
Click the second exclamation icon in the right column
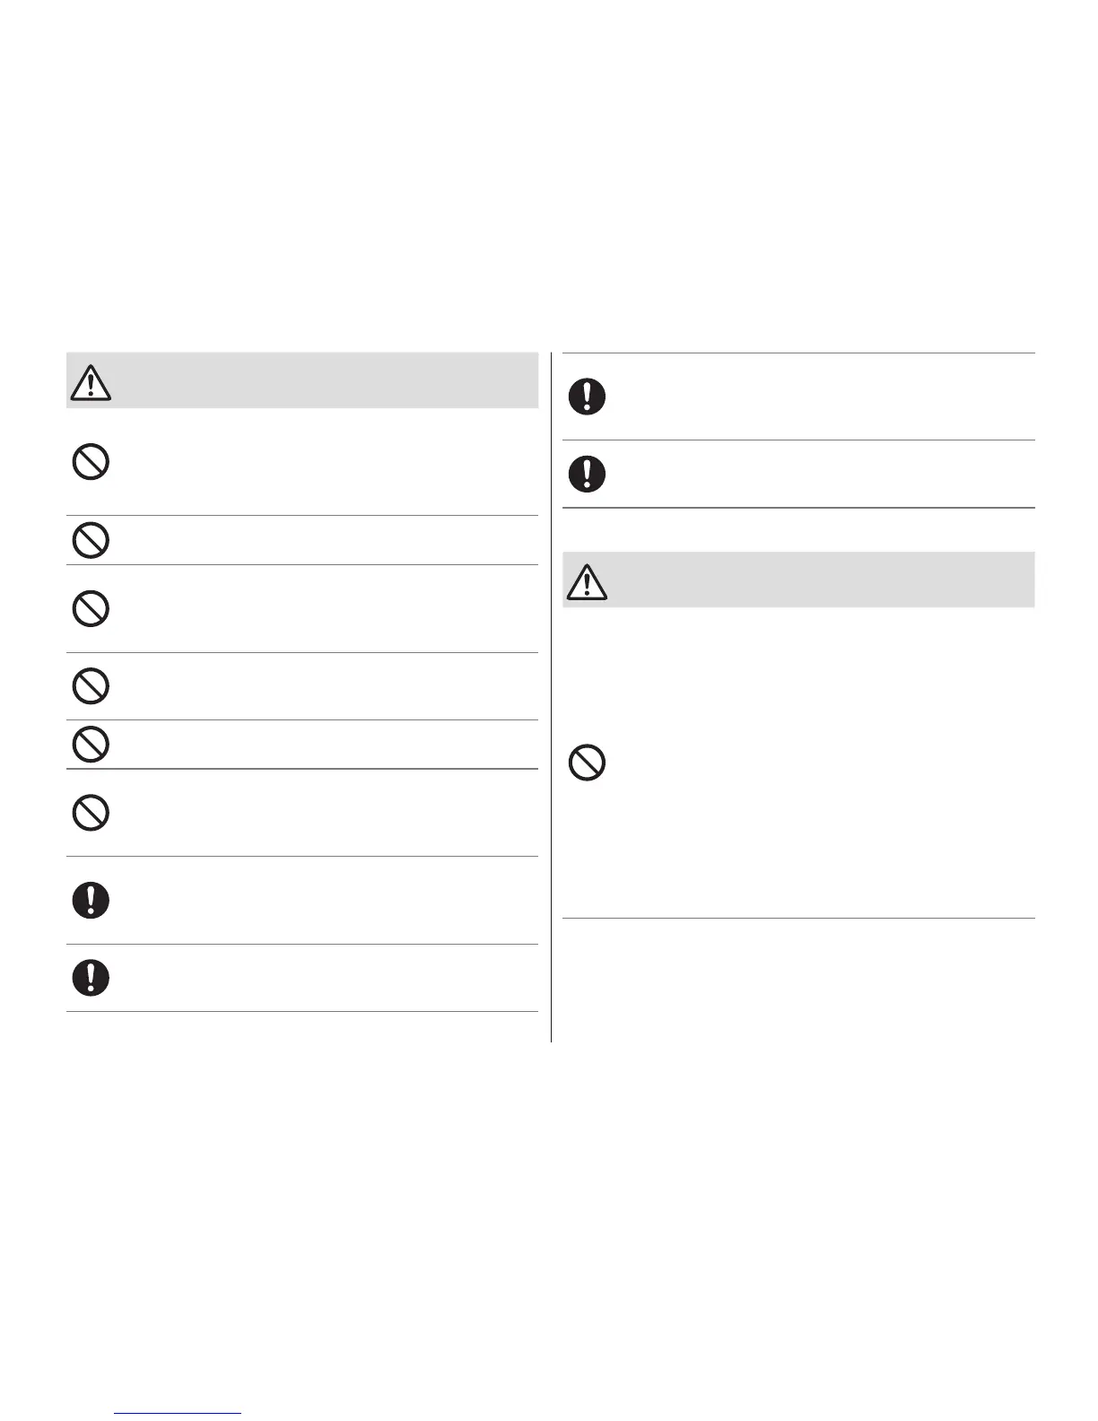coord(587,474)
